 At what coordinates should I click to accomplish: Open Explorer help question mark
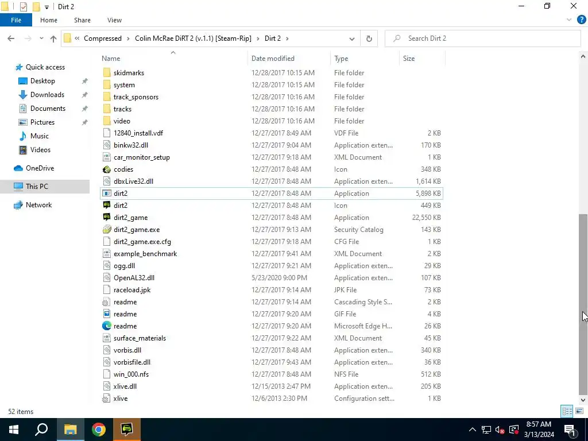(x=581, y=20)
